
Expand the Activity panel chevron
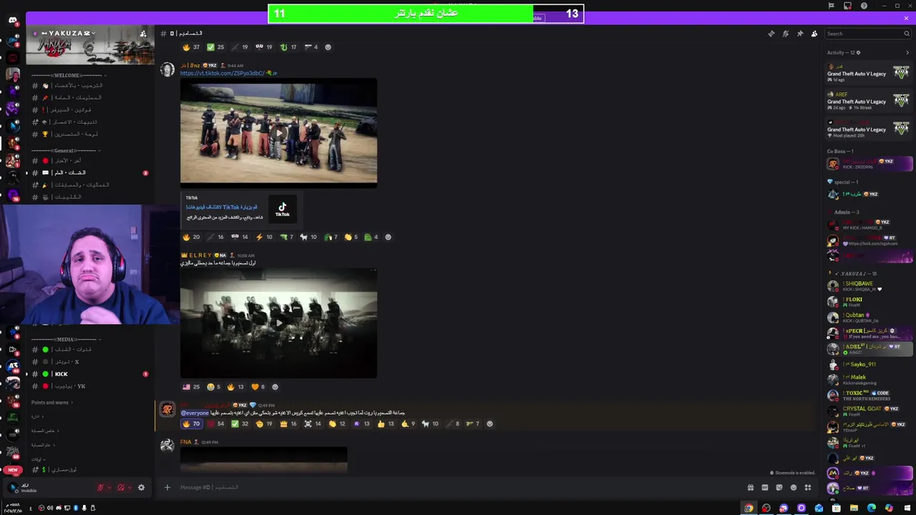pyautogui.click(x=907, y=52)
